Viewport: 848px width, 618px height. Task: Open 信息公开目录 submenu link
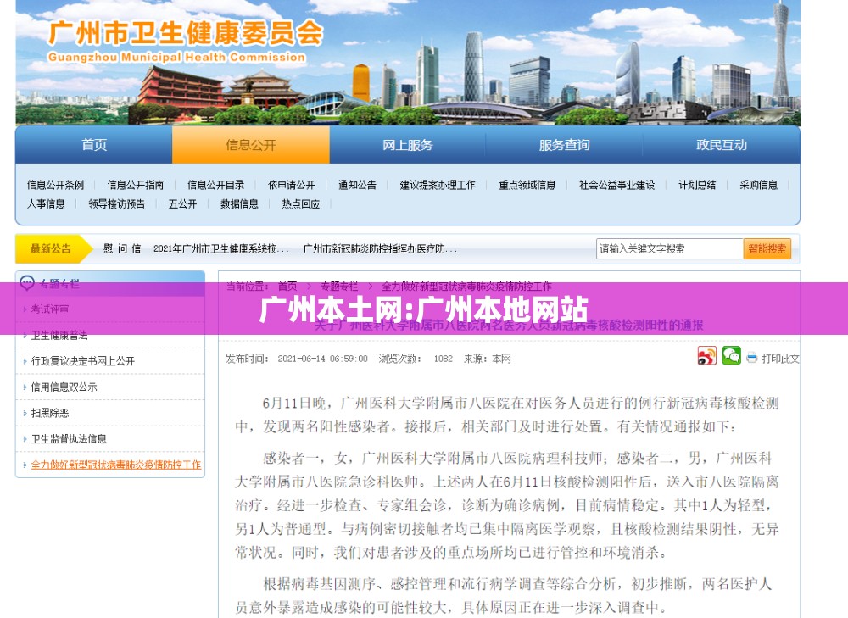point(215,185)
